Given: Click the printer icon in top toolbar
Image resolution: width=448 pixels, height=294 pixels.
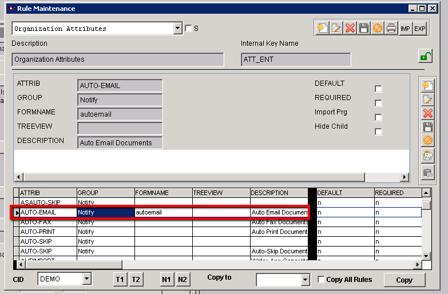Looking at the screenshot, I should 391,28.
